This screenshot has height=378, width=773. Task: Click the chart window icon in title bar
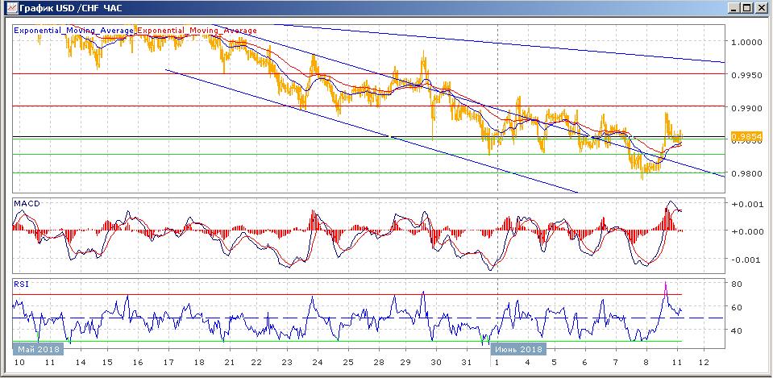[x=13, y=8]
